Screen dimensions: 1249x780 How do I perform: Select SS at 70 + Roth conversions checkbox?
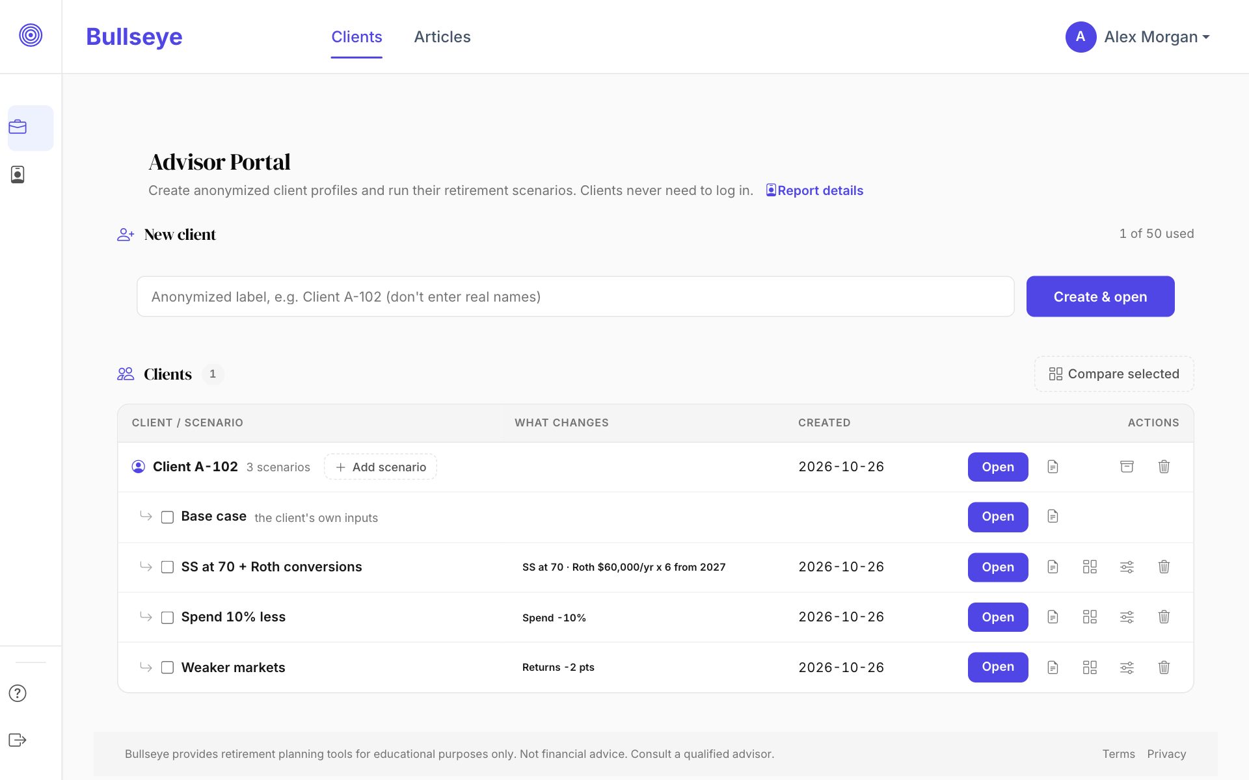click(x=167, y=567)
